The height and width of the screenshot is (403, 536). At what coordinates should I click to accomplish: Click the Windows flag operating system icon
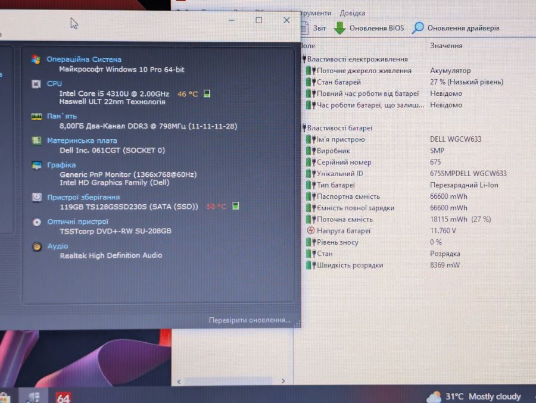point(36,60)
